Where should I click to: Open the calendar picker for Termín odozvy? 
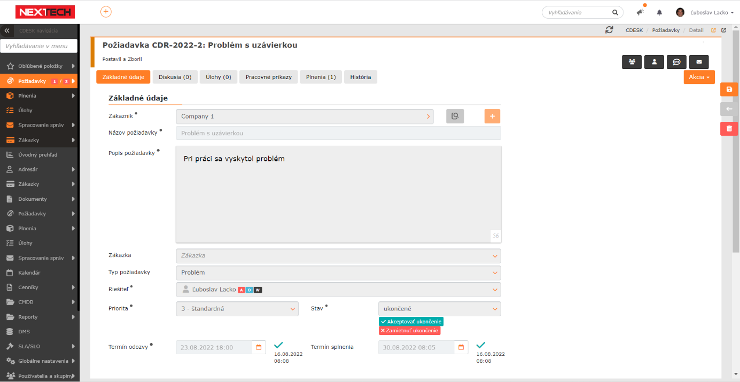coord(259,347)
